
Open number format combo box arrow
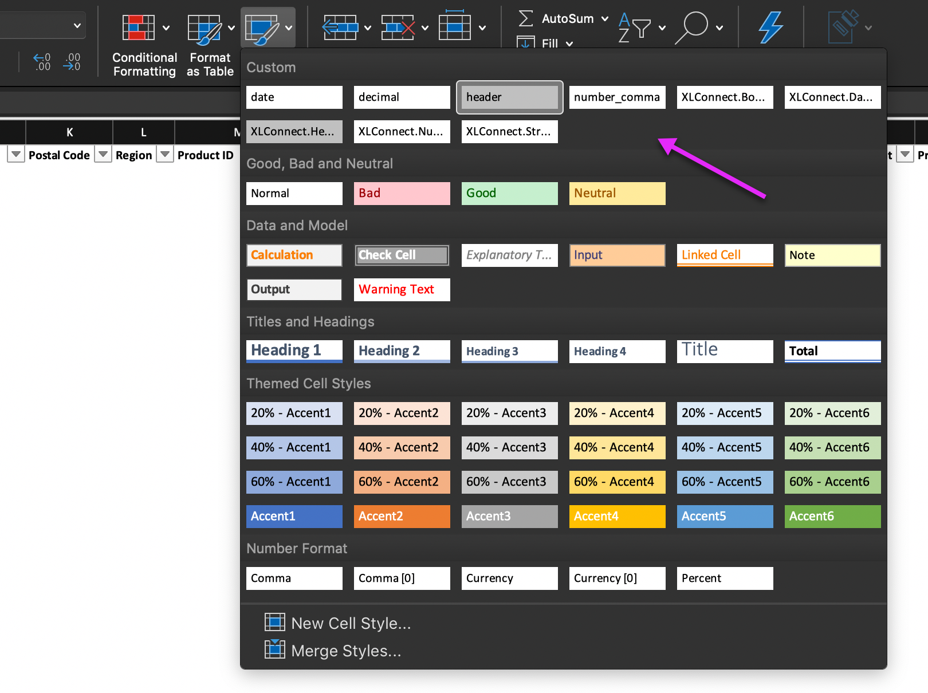[77, 26]
